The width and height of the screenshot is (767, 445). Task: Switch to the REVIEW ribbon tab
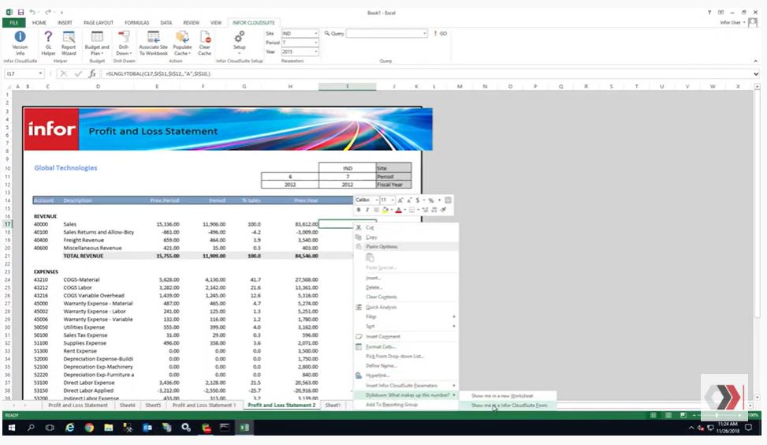click(x=191, y=23)
